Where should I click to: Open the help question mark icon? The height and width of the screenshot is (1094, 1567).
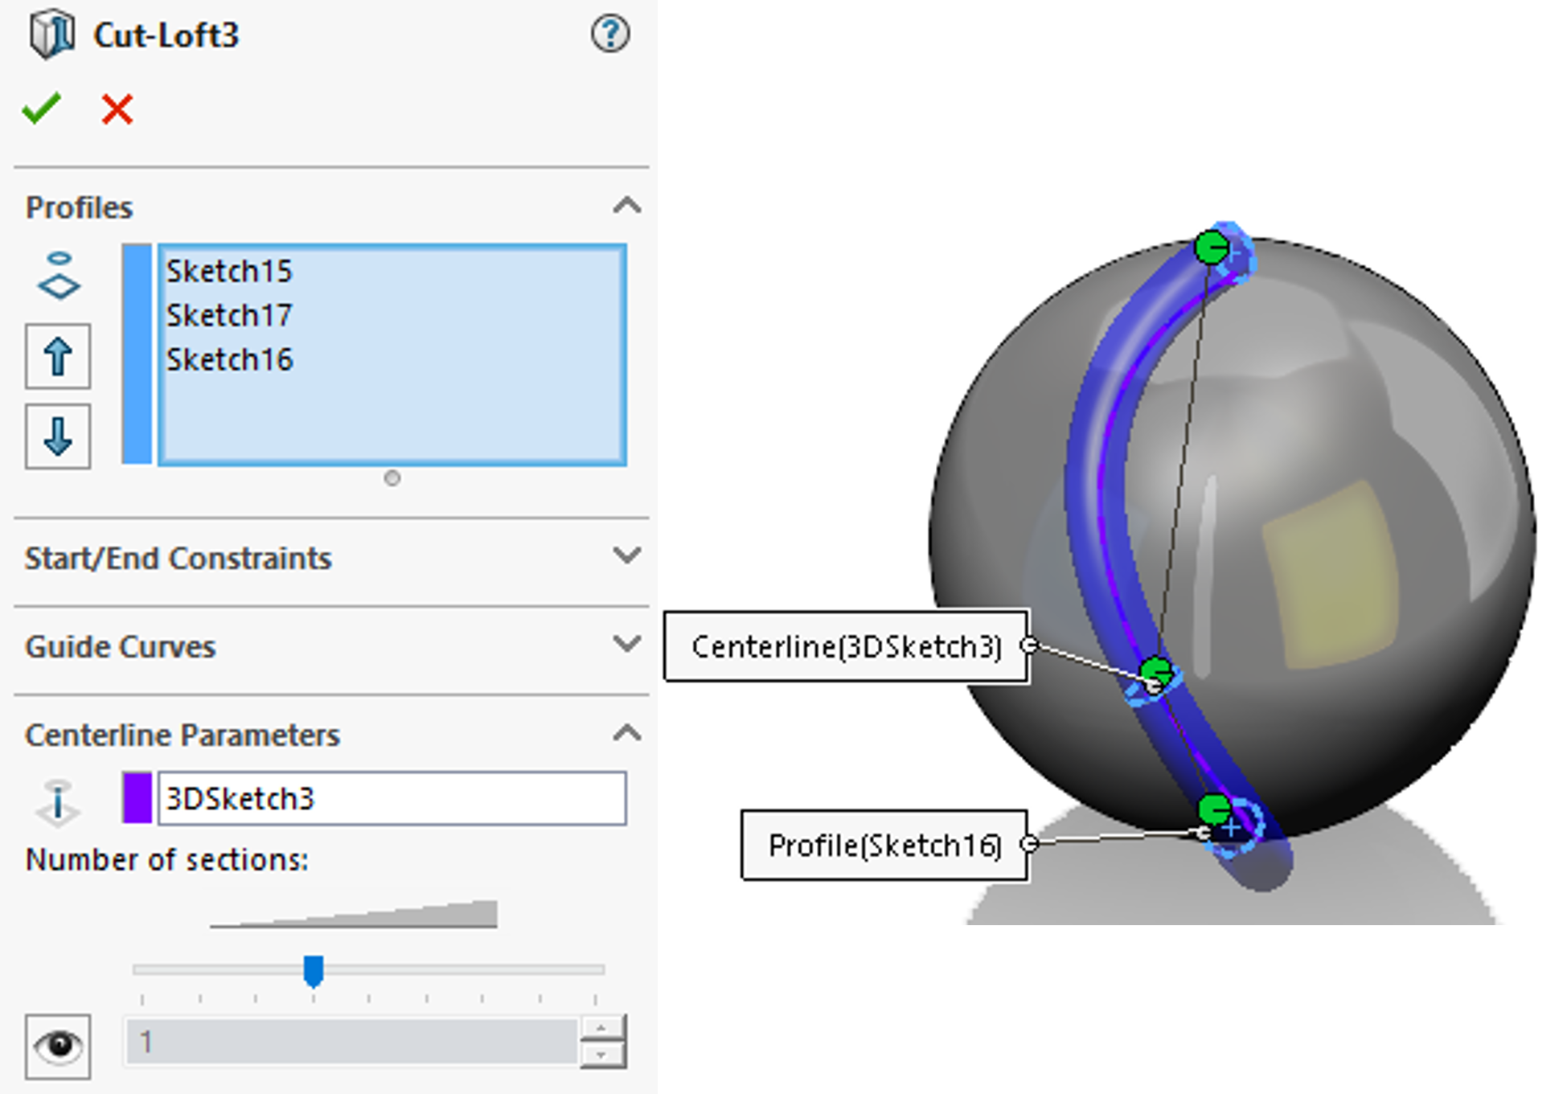(x=610, y=35)
